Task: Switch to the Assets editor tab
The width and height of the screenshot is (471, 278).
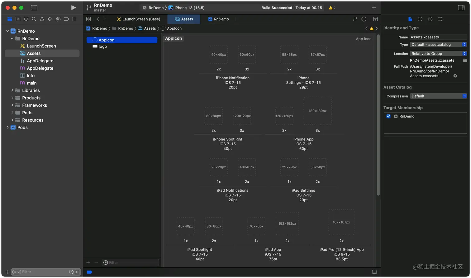Action: point(184,19)
